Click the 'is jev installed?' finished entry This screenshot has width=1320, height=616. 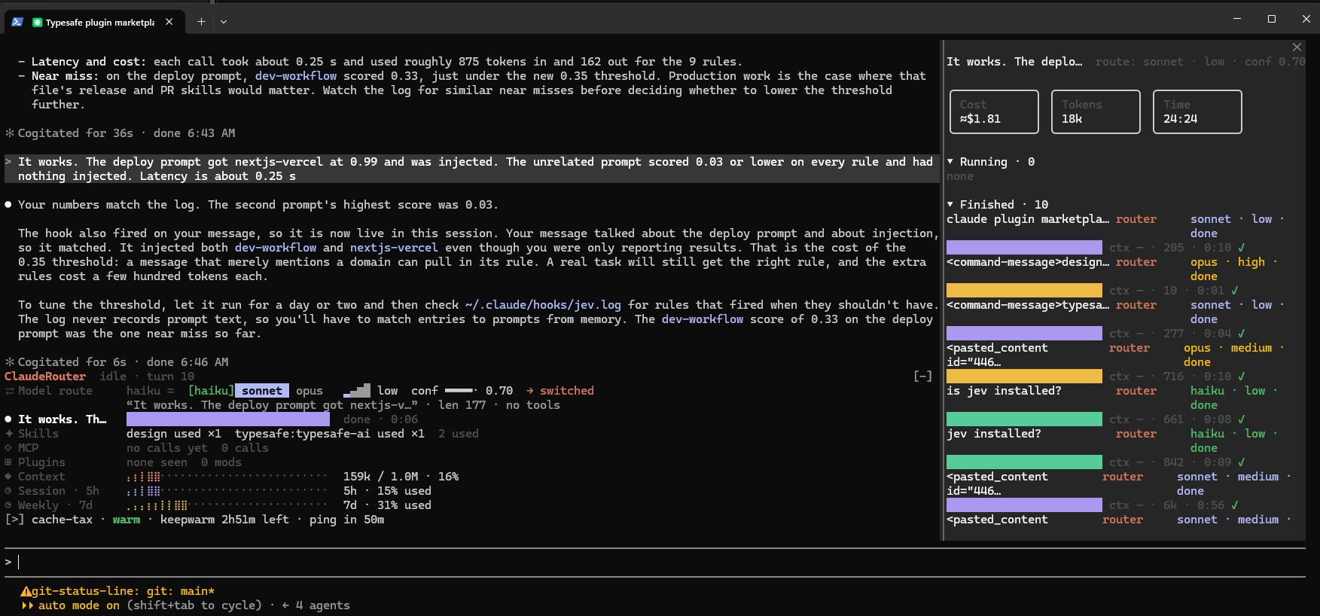coord(1004,391)
